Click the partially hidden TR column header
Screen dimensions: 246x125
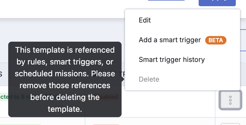pyautogui.click(x=122, y=74)
